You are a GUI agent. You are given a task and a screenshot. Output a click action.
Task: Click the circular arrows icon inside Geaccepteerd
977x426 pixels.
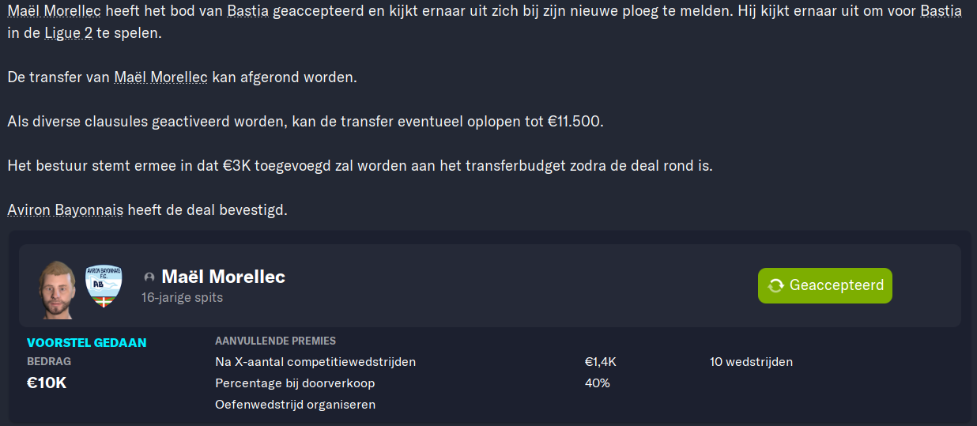(775, 285)
